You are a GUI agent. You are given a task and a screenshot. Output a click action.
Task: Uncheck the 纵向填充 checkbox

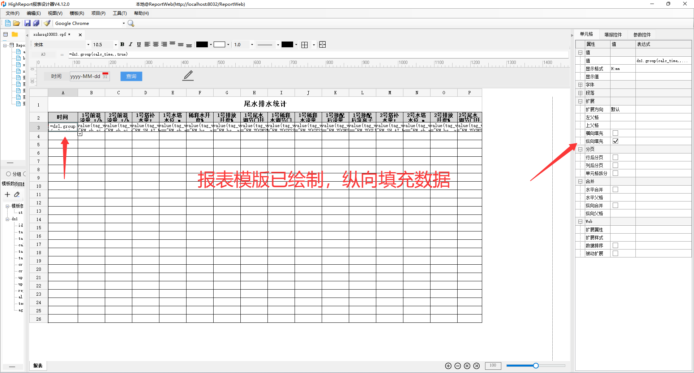[615, 141]
